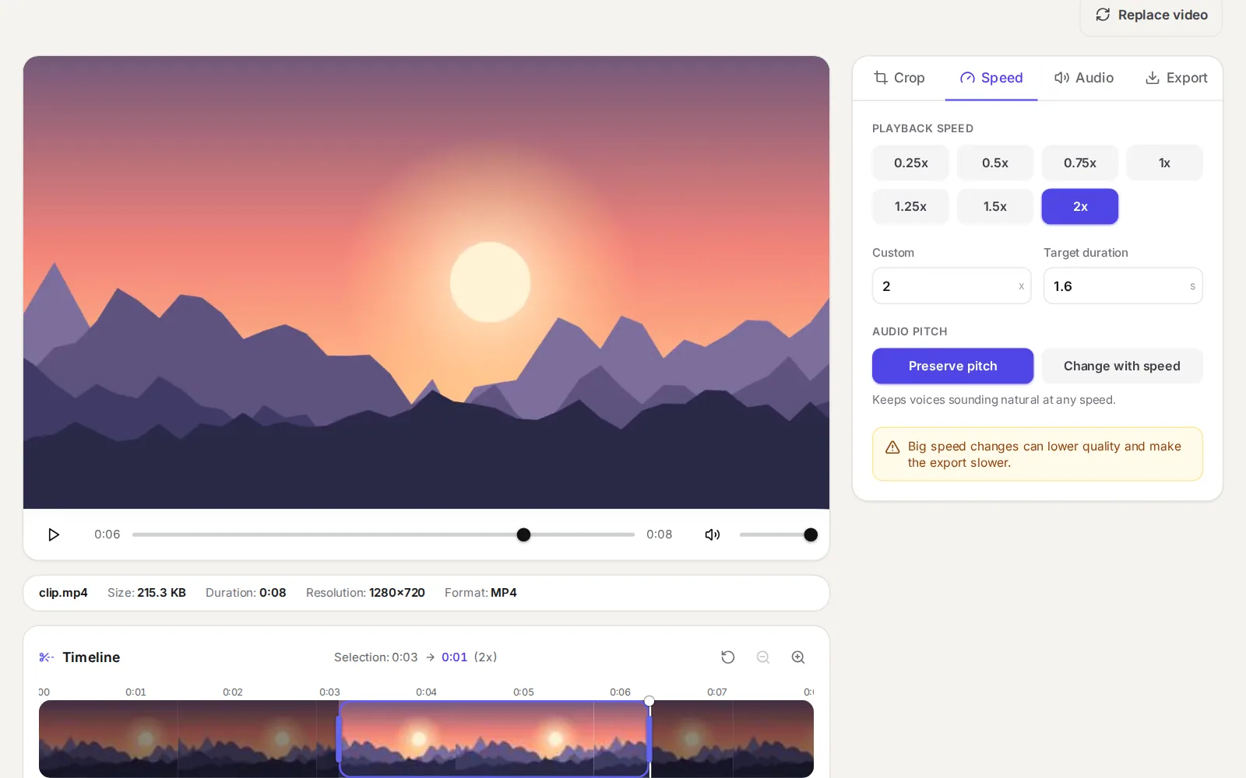Go to the Export tab

coord(1176,78)
